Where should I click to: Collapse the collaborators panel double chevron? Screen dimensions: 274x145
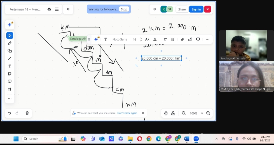[155, 9]
